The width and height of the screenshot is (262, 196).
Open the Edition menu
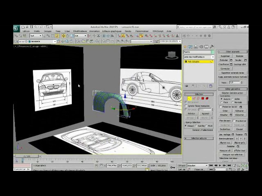tap(26, 31)
